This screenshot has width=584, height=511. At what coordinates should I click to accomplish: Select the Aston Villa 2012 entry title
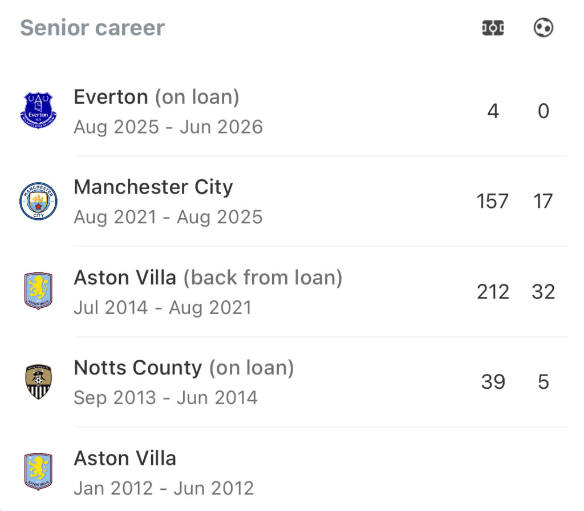pyautogui.click(x=125, y=458)
